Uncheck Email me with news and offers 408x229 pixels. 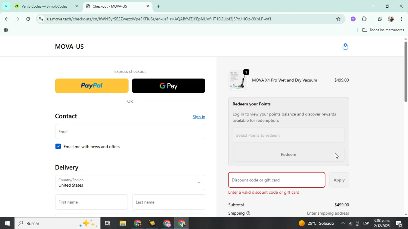(58, 146)
